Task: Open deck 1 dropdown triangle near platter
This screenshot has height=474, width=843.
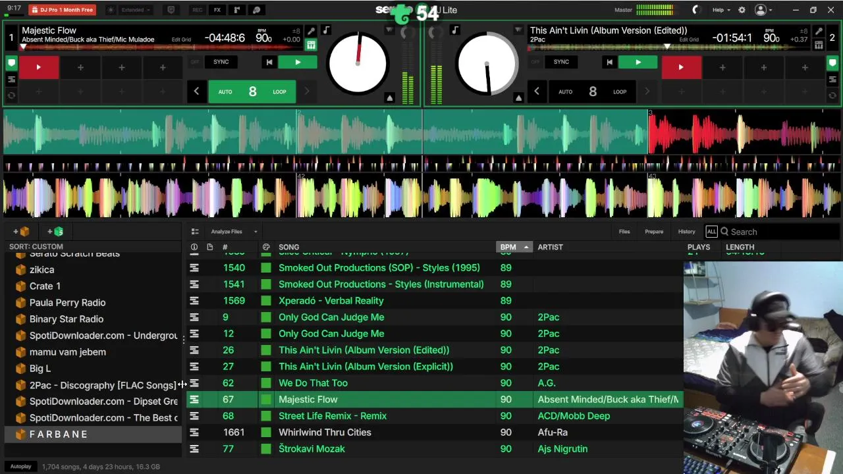Action: click(389, 30)
